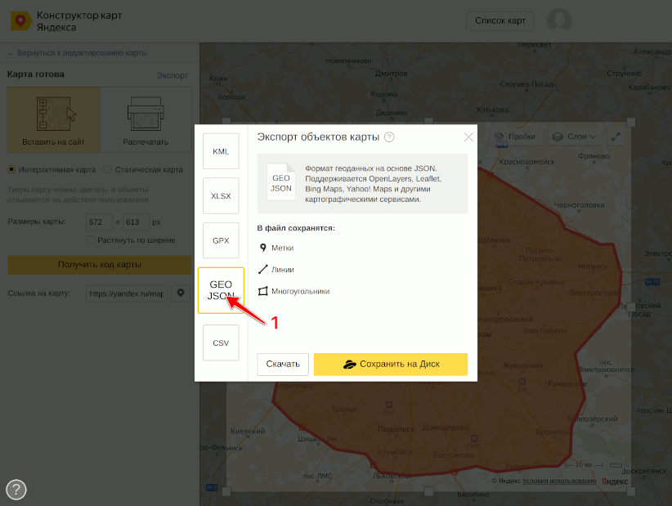Select Статическая карта radio button
672x506 pixels.
pos(108,170)
